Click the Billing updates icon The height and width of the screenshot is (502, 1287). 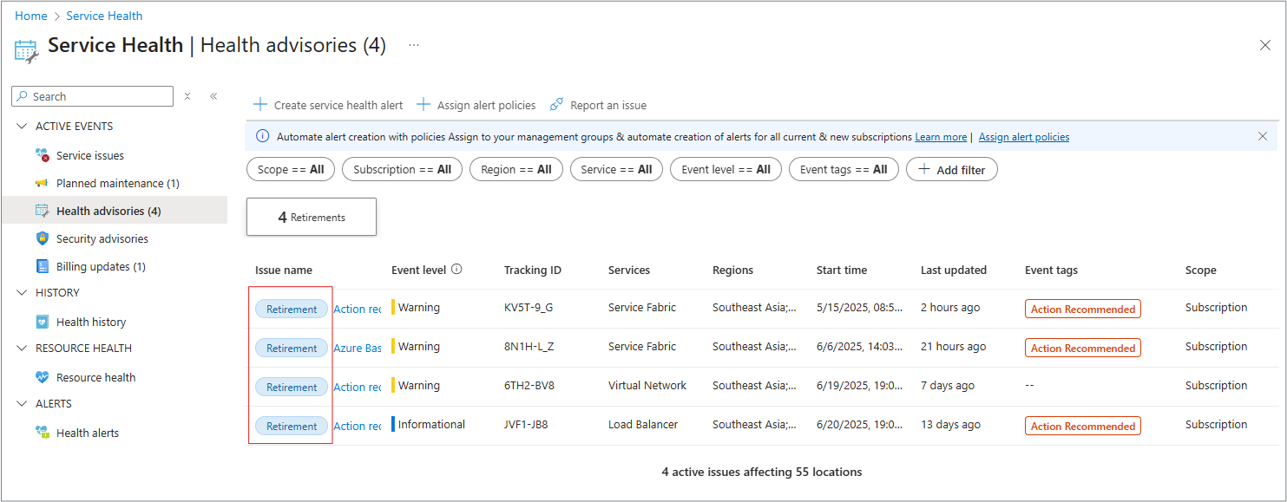click(x=42, y=266)
